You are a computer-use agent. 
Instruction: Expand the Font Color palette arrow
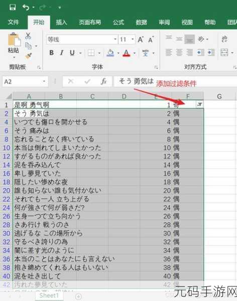point(135,53)
